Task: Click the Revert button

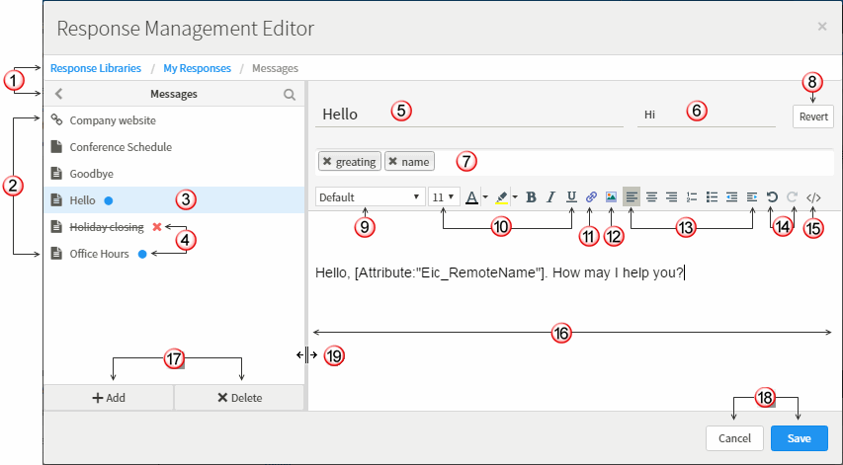Action: (813, 116)
